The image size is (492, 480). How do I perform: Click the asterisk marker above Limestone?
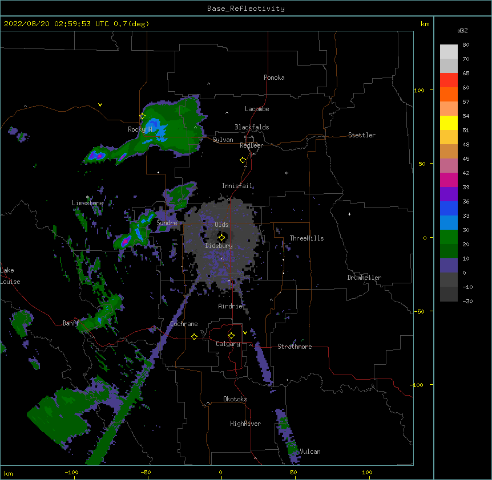88,197
